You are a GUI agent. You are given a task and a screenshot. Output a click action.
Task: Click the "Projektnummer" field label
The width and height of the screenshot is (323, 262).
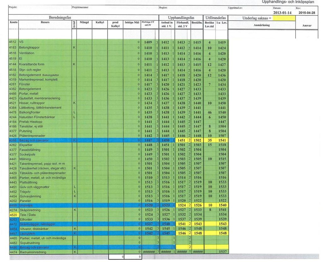point(80,7)
